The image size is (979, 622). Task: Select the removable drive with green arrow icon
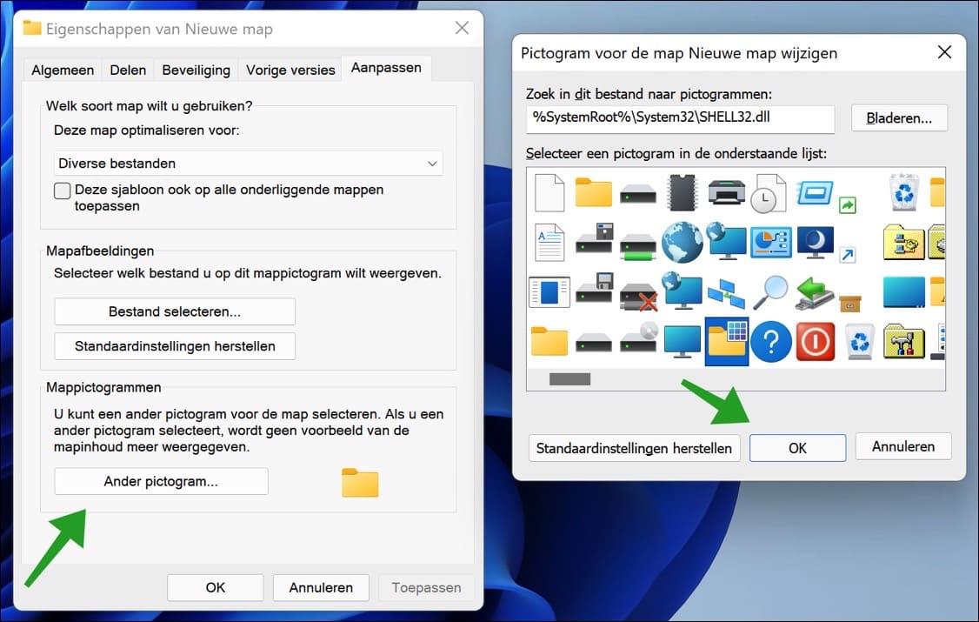(815, 295)
